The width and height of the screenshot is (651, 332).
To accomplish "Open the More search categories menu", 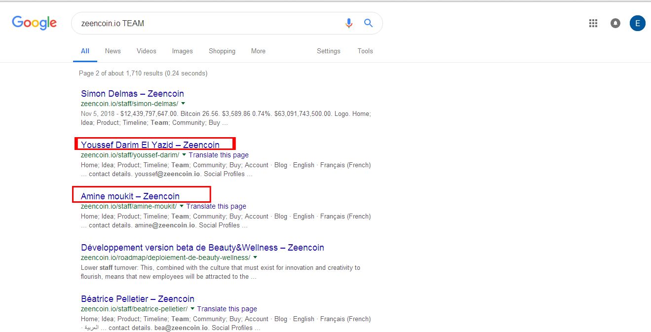I will click(258, 51).
